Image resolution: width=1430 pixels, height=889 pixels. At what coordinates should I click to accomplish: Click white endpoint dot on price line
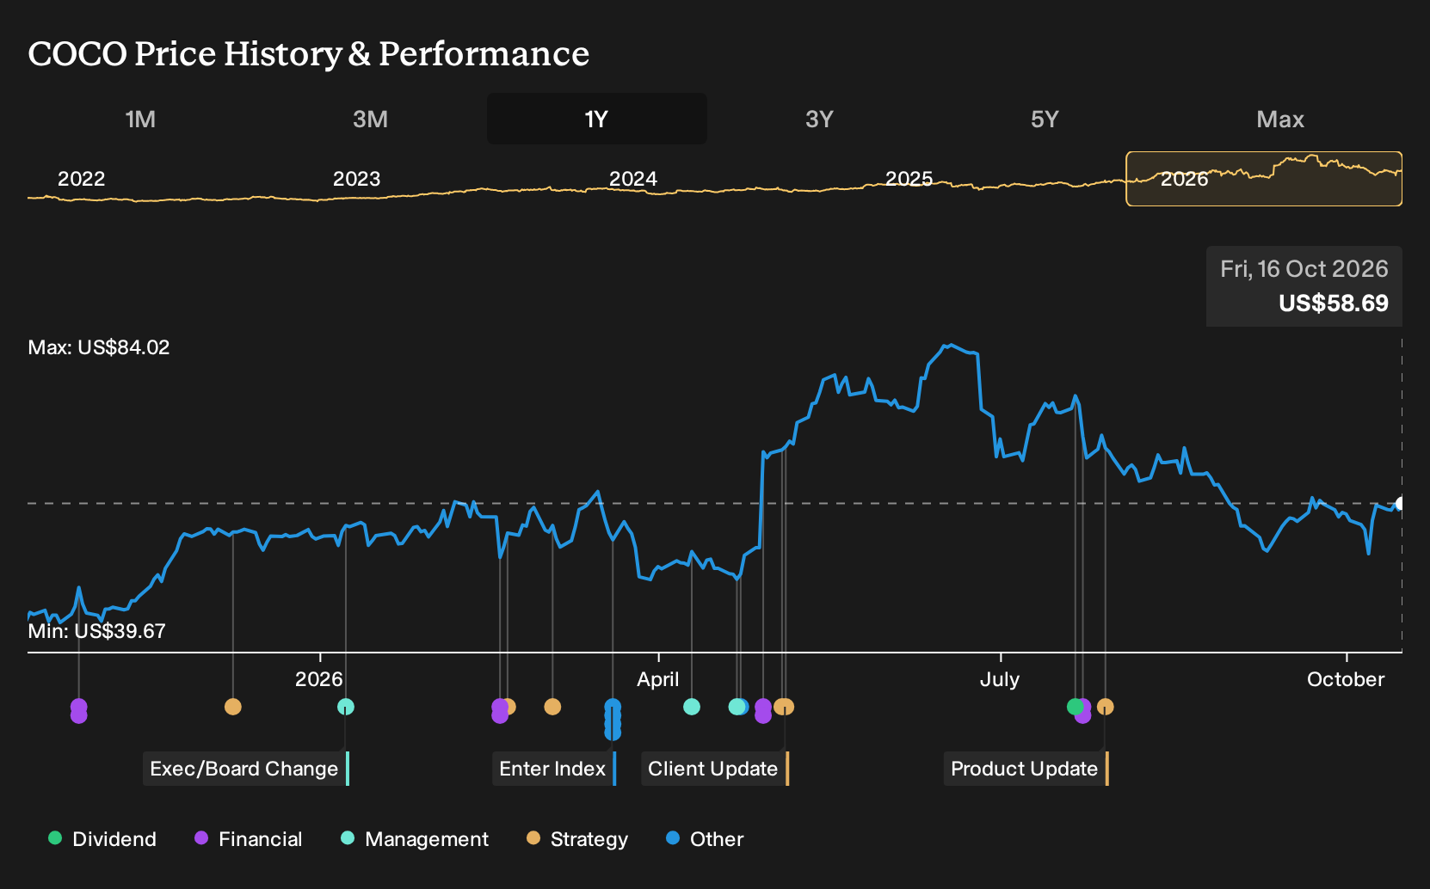pos(1401,504)
